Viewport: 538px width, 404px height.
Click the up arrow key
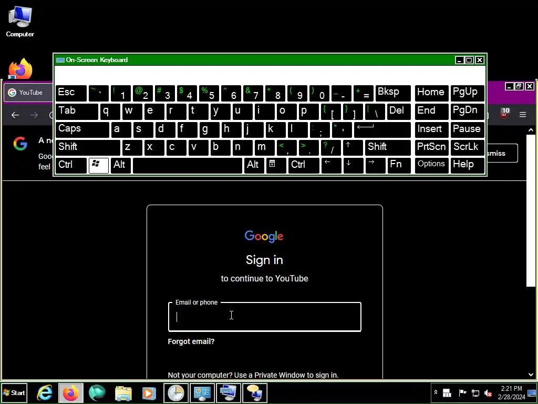353,147
